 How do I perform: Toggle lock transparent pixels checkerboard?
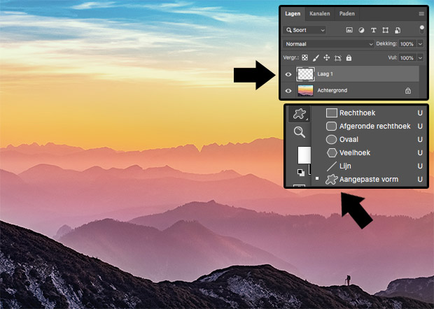point(305,57)
